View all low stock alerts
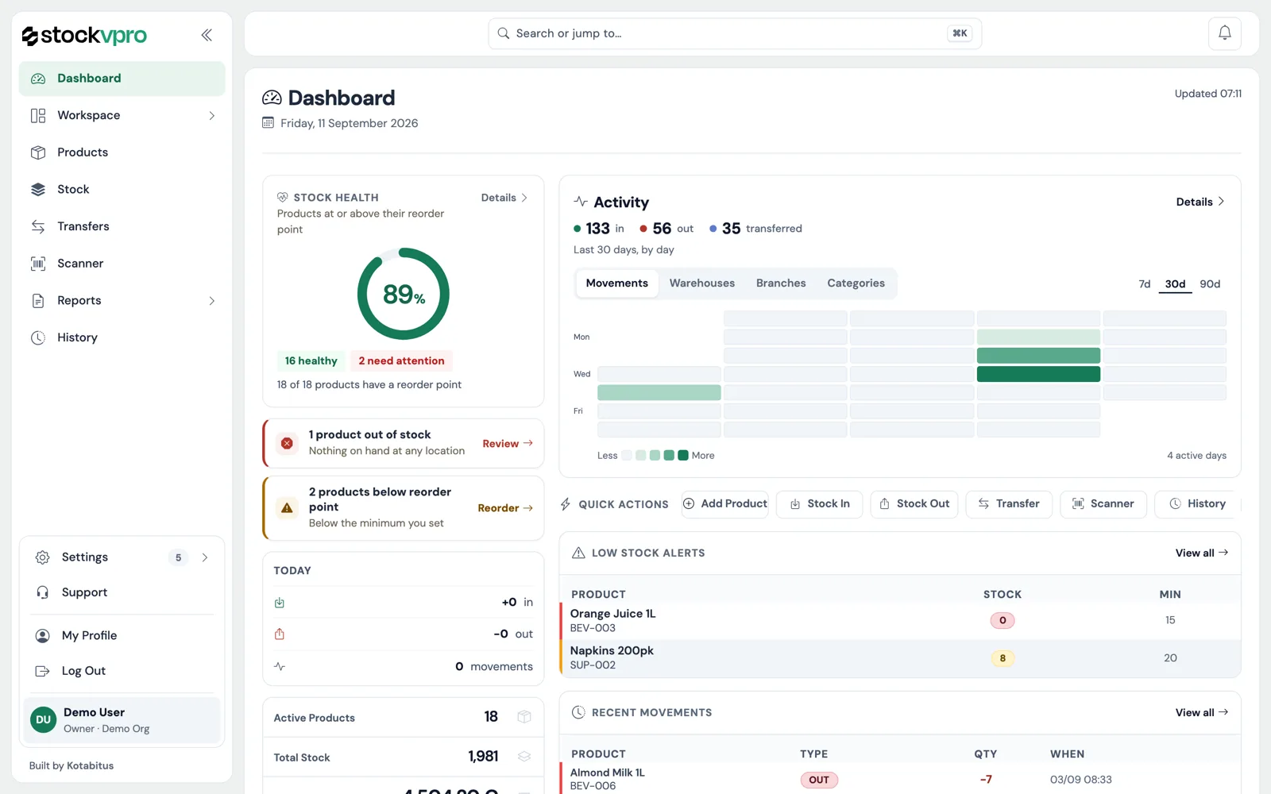Viewport: 1271px width, 794px height. (x=1202, y=553)
